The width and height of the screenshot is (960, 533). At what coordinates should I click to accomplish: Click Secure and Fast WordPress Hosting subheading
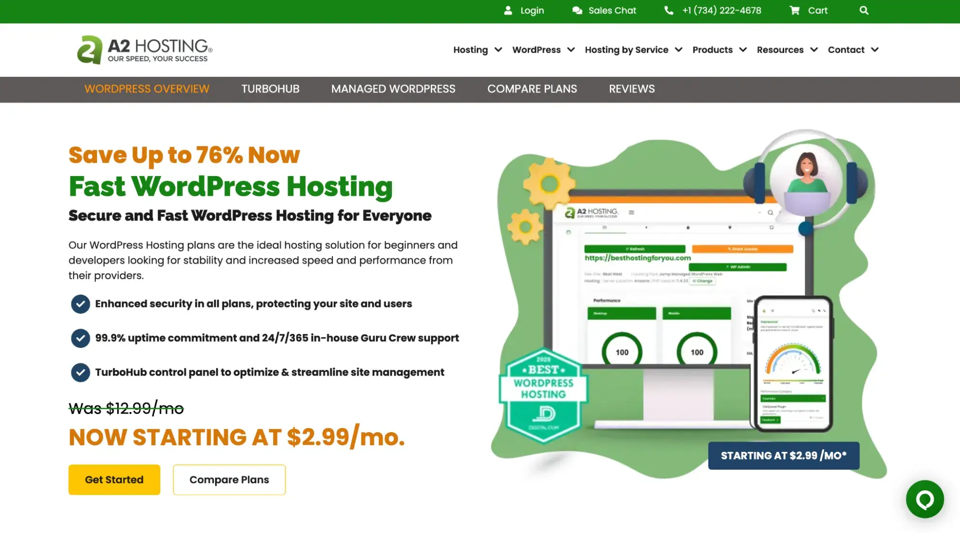pyautogui.click(x=250, y=216)
